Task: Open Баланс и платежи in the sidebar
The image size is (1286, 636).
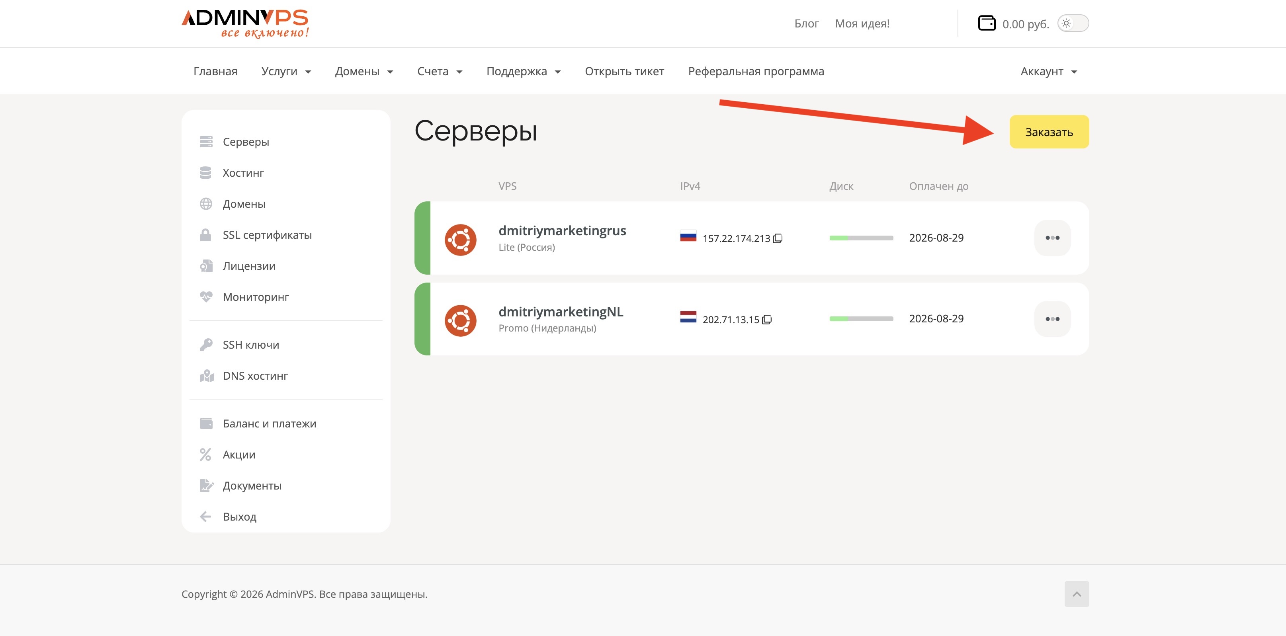Action: coord(269,423)
